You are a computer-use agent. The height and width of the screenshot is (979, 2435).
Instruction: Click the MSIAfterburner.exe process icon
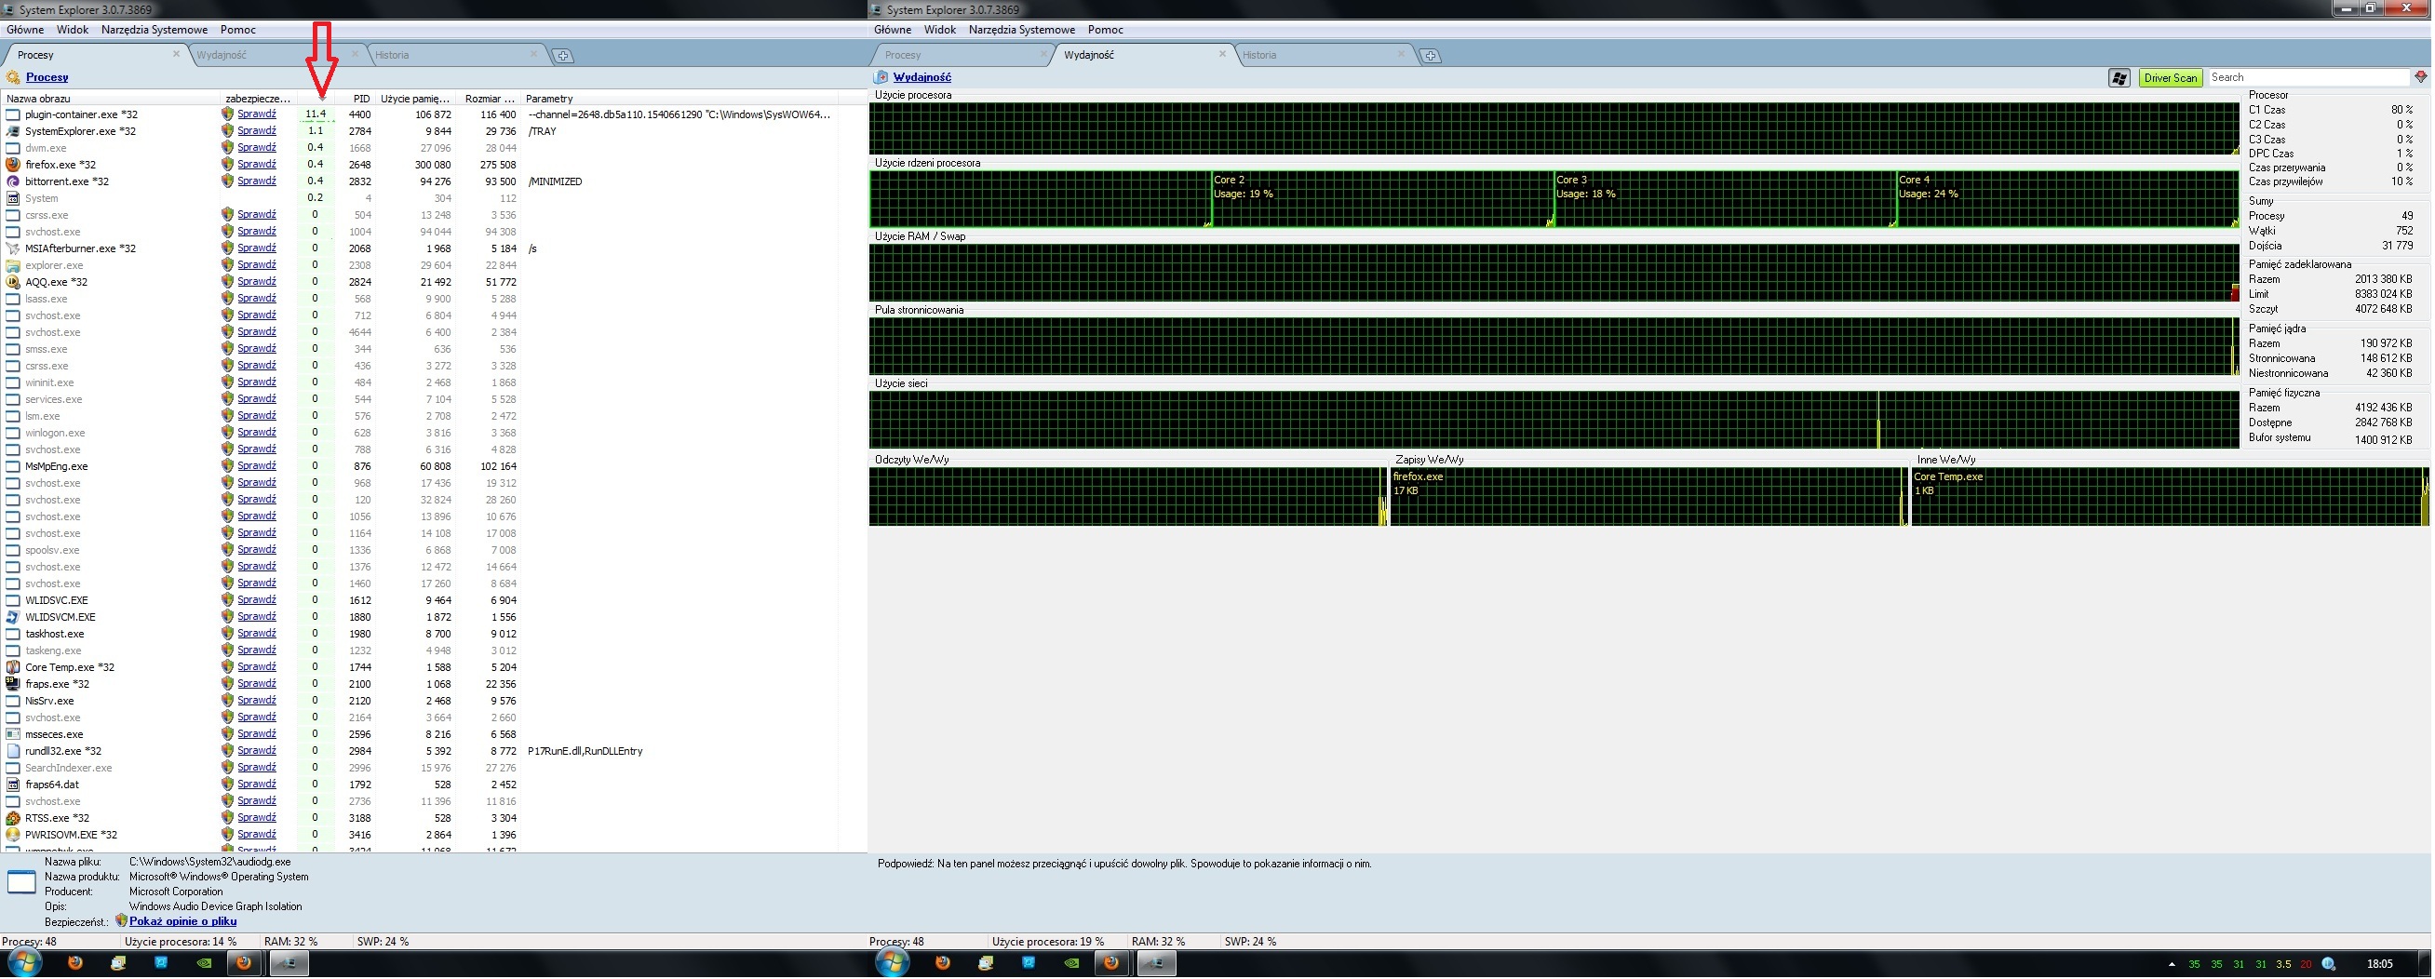point(13,248)
